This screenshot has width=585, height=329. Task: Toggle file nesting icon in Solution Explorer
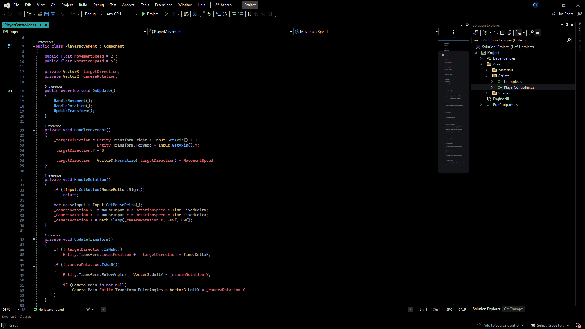pyautogui.click(x=519, y=33)
